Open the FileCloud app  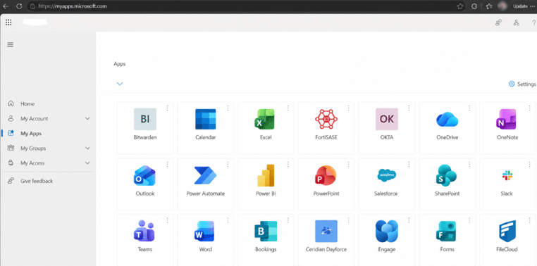[507, 240]
